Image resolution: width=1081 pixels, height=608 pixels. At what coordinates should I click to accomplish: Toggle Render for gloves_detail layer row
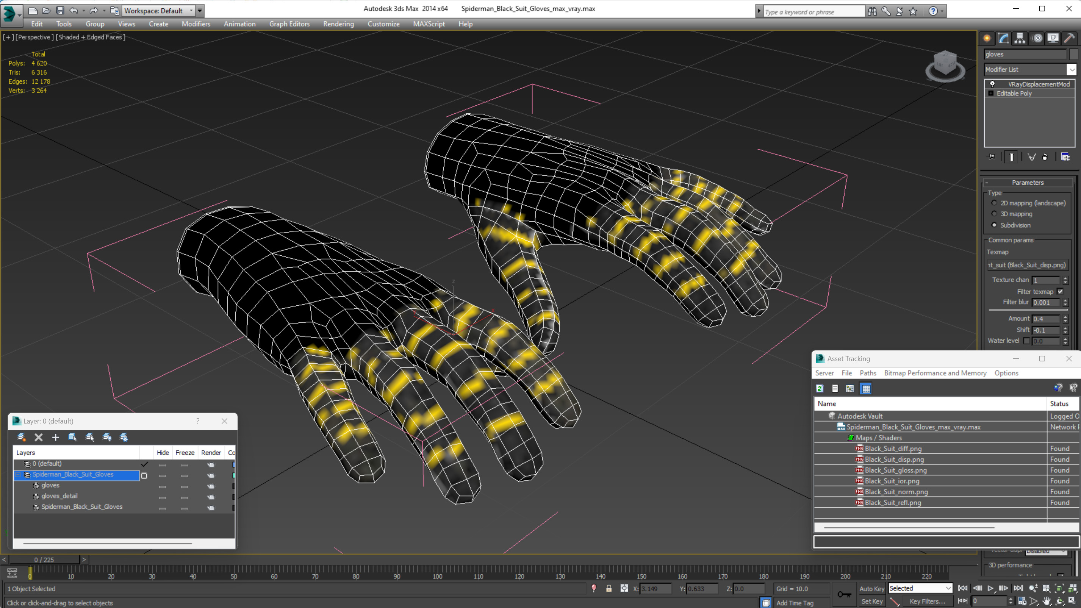pos(211,497)
